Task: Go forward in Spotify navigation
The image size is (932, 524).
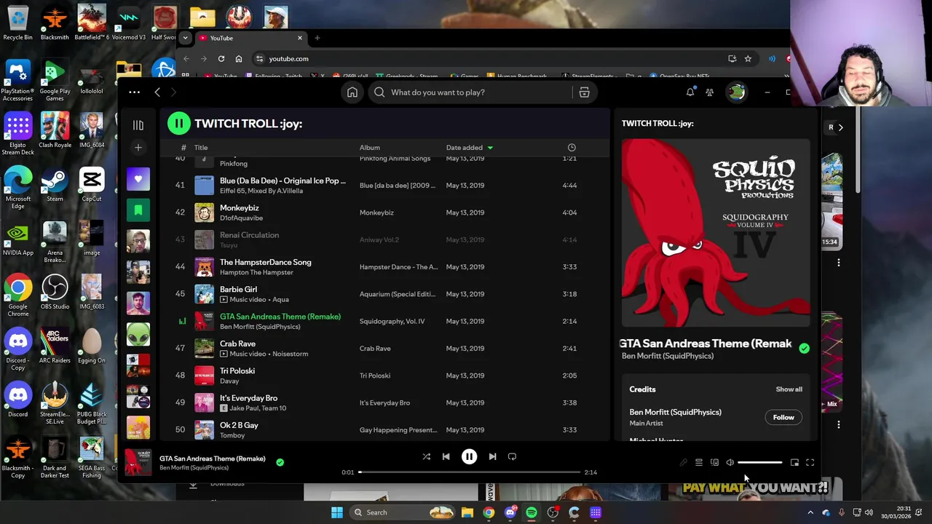Action: tap(173, 92)
